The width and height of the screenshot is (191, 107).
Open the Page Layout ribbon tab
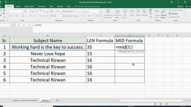pyautogui.click(x=29, y=6)
